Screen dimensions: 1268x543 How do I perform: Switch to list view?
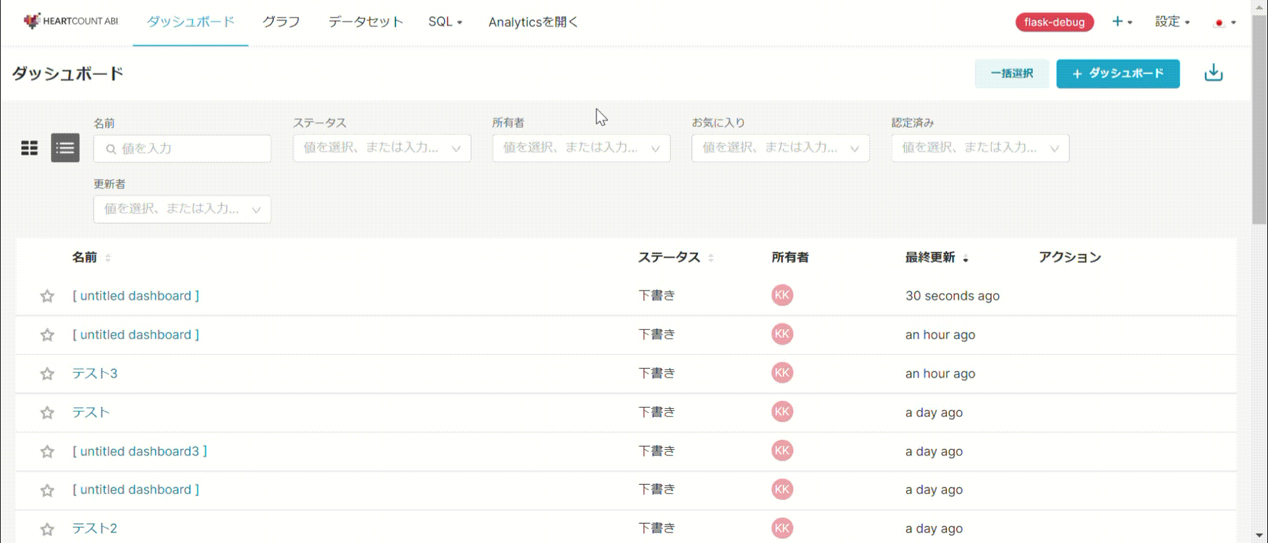coord(65,148)
